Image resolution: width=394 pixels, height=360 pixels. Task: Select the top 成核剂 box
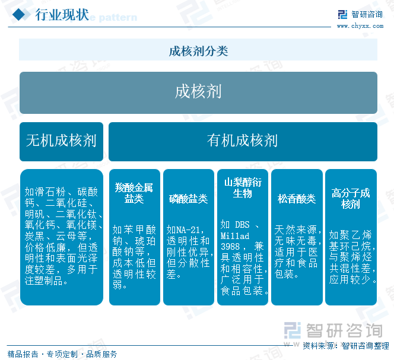click(198, 93)
